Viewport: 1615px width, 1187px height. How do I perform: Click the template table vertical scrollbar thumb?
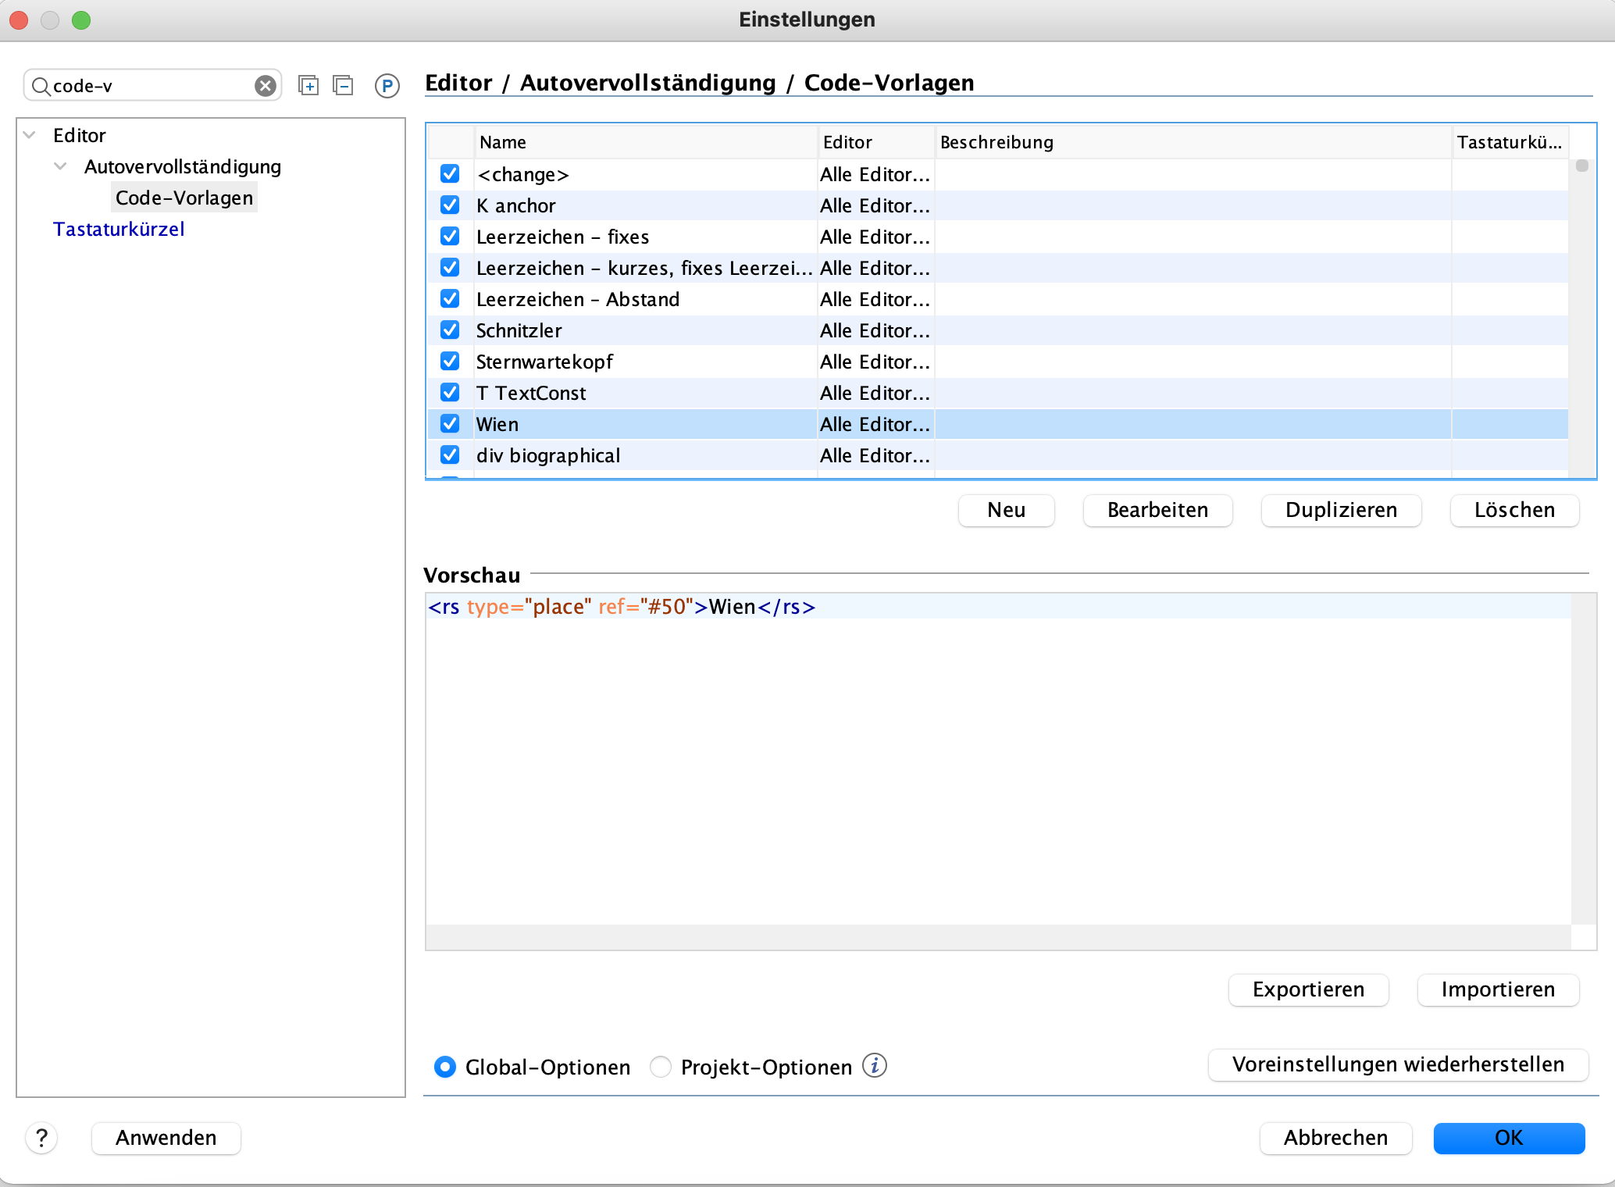click(1582, 166)
